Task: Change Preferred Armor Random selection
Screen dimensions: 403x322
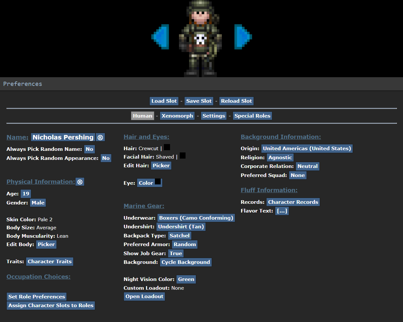Action: [x=185, y=244]
